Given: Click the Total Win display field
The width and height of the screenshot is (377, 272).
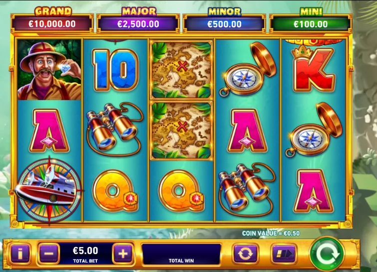Looking at the screenshot, I should pyautogui.click(x=181, y=254).
